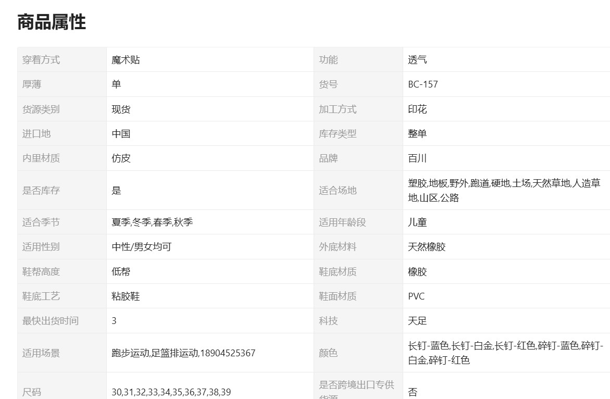Select the 夏季,冬季,春季,秋季 seasons value
This screenshot has height=399, width=610.
152,222
